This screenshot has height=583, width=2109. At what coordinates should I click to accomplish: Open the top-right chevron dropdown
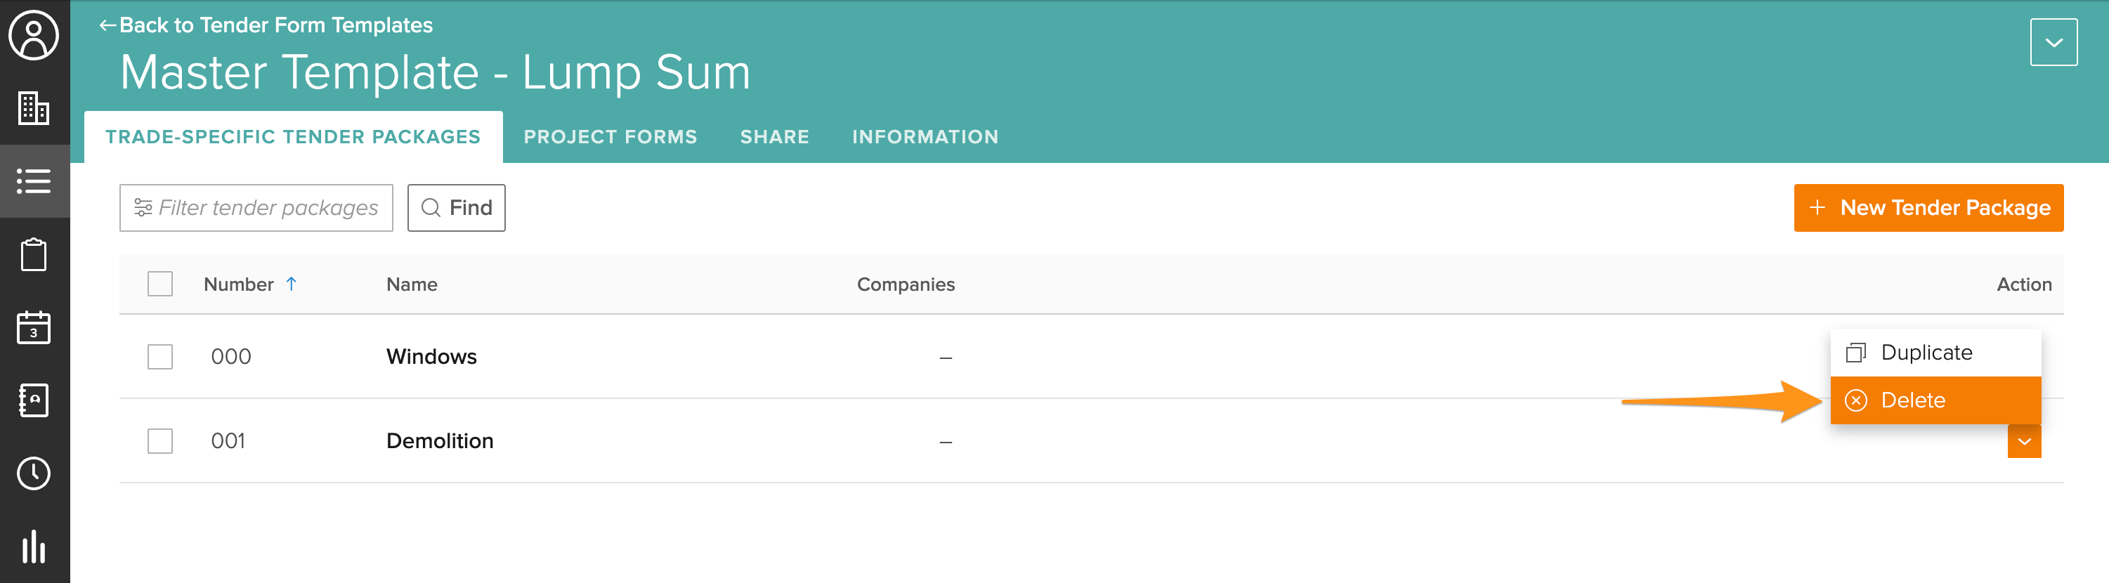point(2053,41)
